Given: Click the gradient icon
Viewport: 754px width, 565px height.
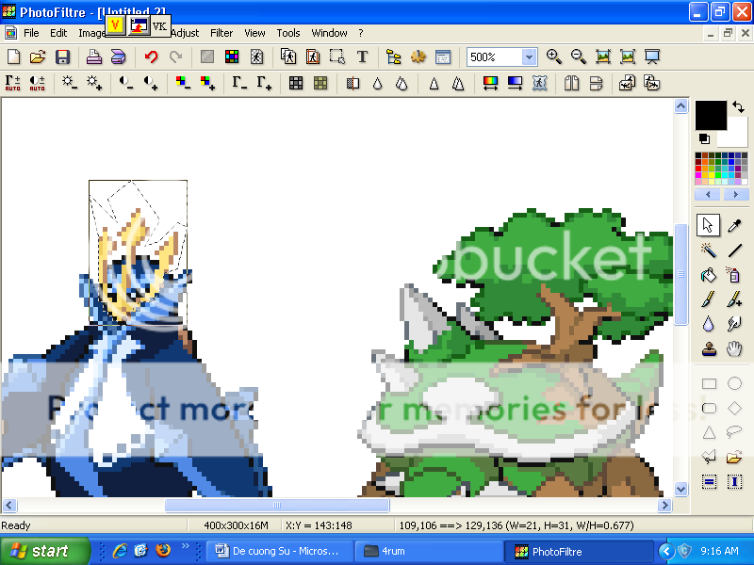Looking at the screenshot, I should 515,83.
